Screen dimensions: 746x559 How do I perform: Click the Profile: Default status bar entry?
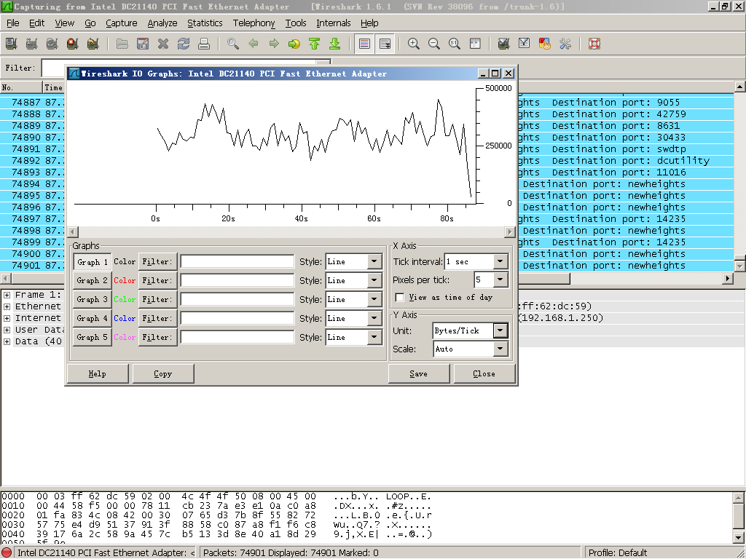[618, 552]
